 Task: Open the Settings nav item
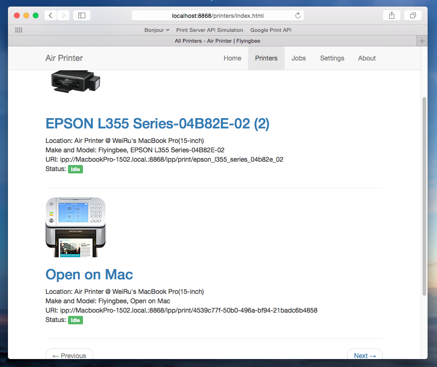click(x=332, y=58)
